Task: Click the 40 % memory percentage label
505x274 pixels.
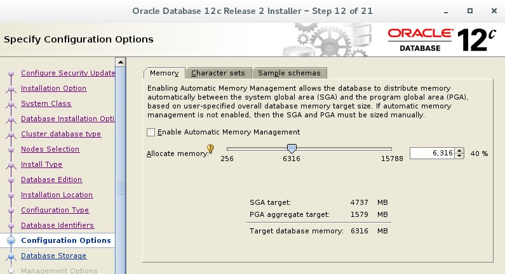Action: [479, 153]
